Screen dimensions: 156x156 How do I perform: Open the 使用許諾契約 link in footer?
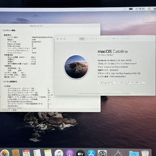pyautogui.click(x=126, y=94)
